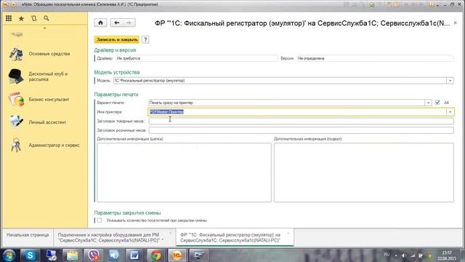Click Заголовок товарных чеков field

(301, 122)
